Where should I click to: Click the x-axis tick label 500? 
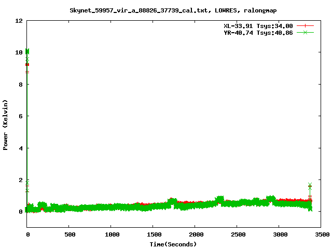click(70, 234)
